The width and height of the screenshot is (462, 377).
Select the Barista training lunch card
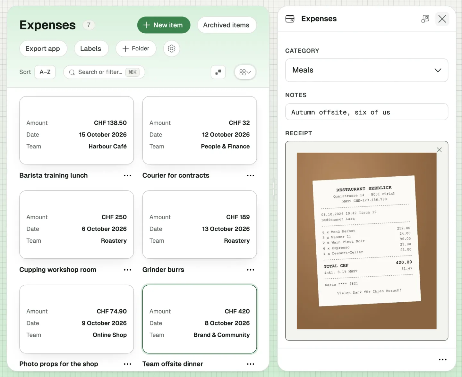tap(76, 130)
